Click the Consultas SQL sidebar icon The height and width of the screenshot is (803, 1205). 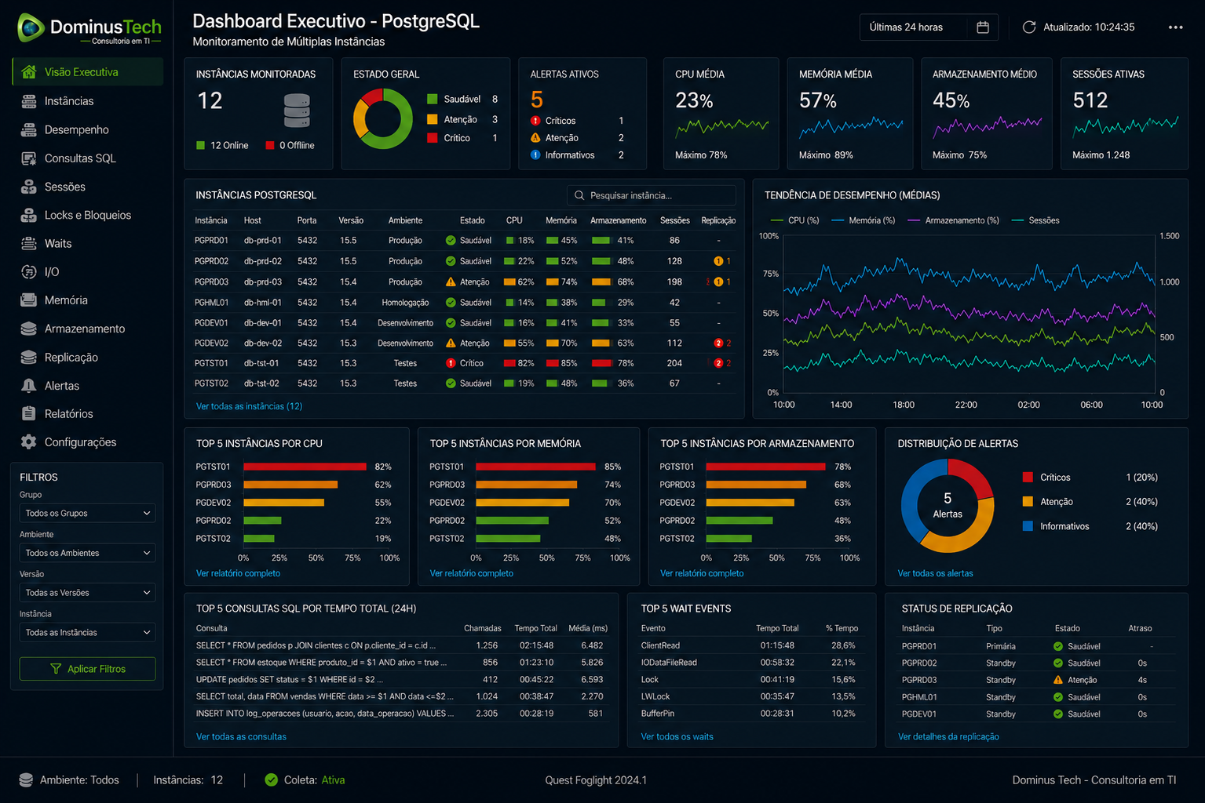coord(29,158)
